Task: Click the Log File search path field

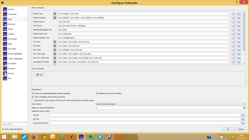Action: click(144, 115)
